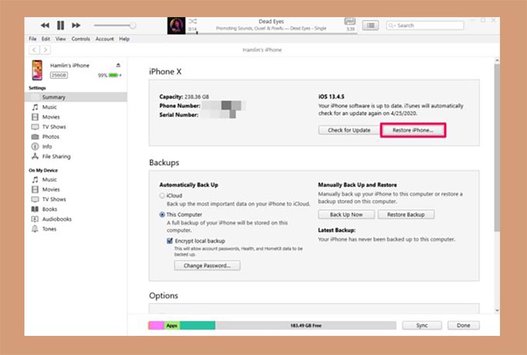The height and width of the screenshot is (355, 527).
Task: Toggle shuffle icon next to album art
Action: [192, 22]
